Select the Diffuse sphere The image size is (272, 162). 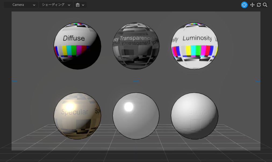77,46
